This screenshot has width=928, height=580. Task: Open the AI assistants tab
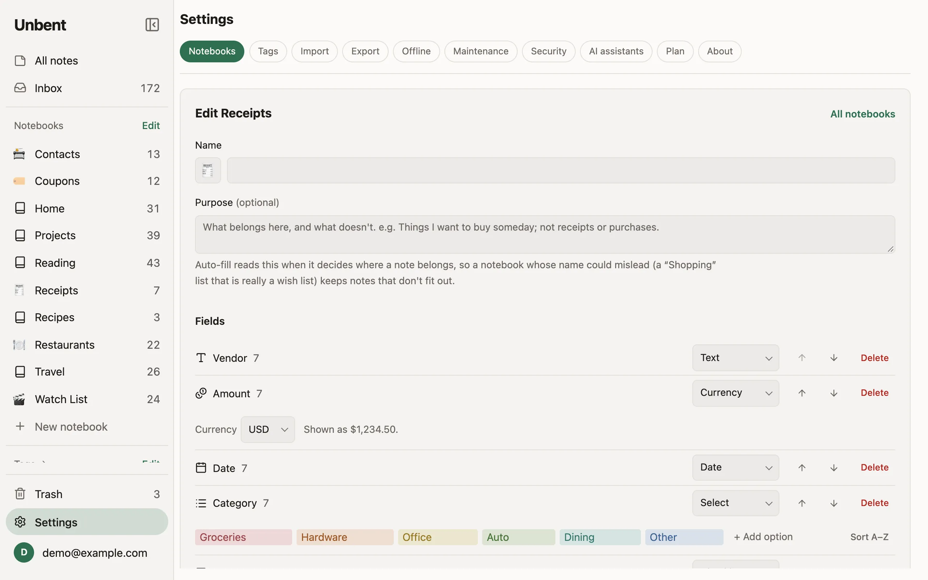pos(616,51)
